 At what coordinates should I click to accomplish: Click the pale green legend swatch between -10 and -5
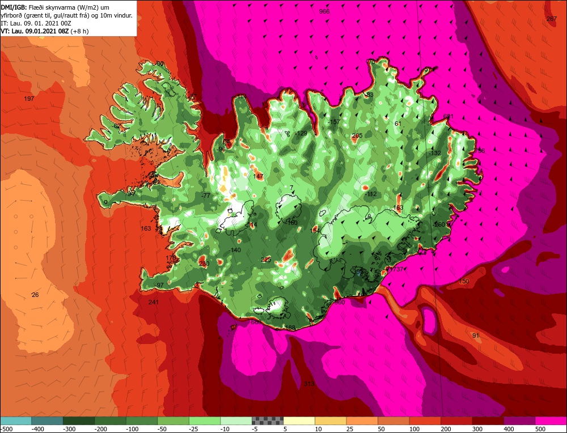pos(236,421)
